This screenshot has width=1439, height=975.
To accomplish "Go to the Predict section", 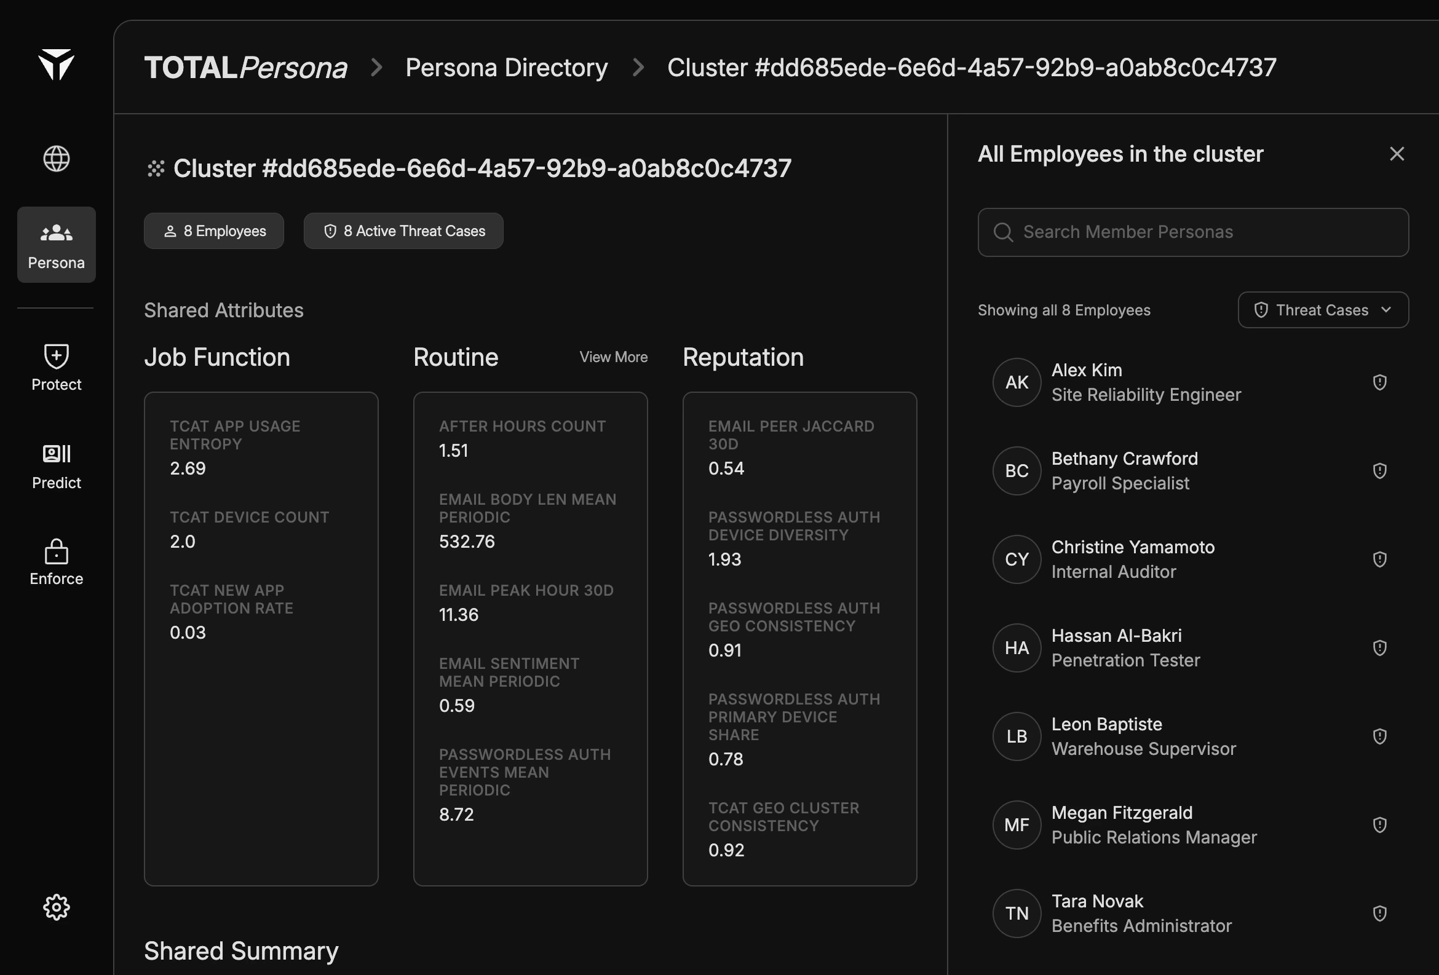I will 57,466.
